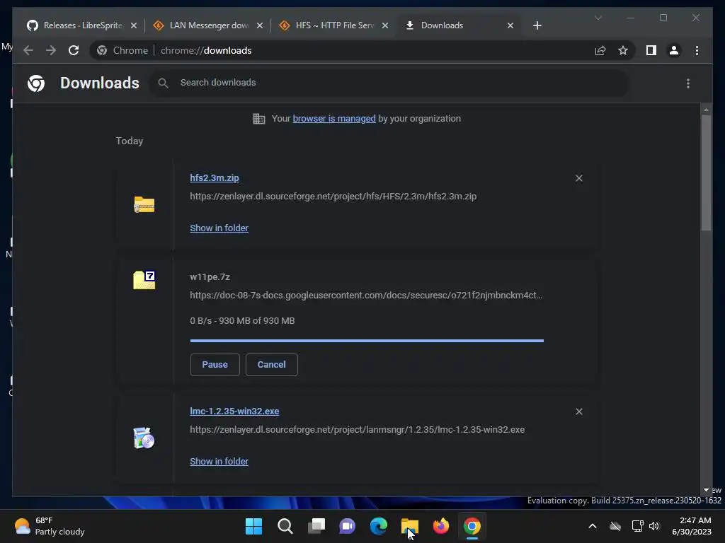Open the Windows Start menu
Viewport: 725px width, 543px height.
click(x=253, y=526)
